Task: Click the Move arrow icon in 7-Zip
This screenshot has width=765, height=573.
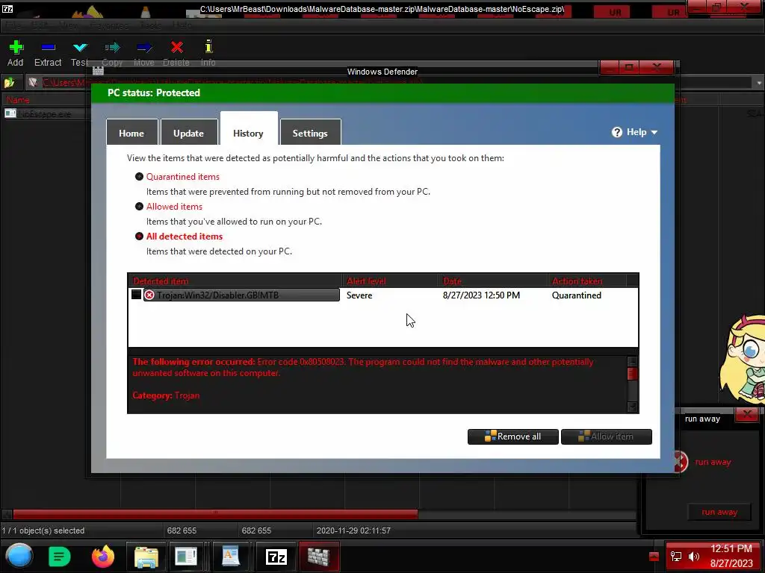Action: 144,47
